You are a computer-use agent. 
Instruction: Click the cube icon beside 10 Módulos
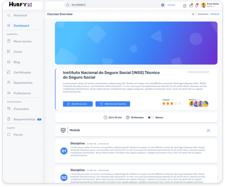[x=128, y=118]
